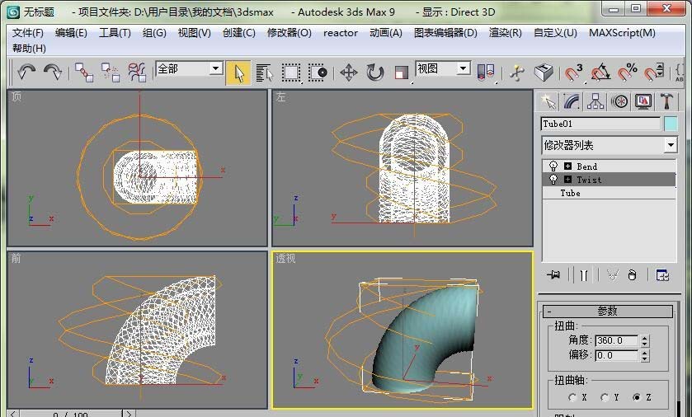Expand the Twist modifier sub-objects
692x417 pixels.
(567, 180)
